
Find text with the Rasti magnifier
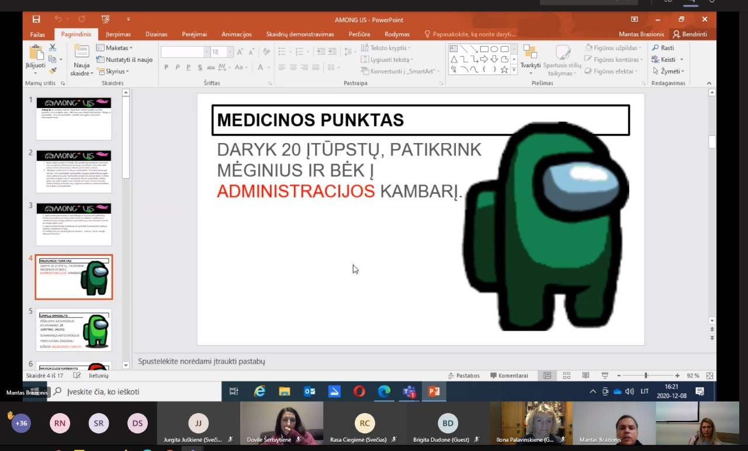click(663, 48)
